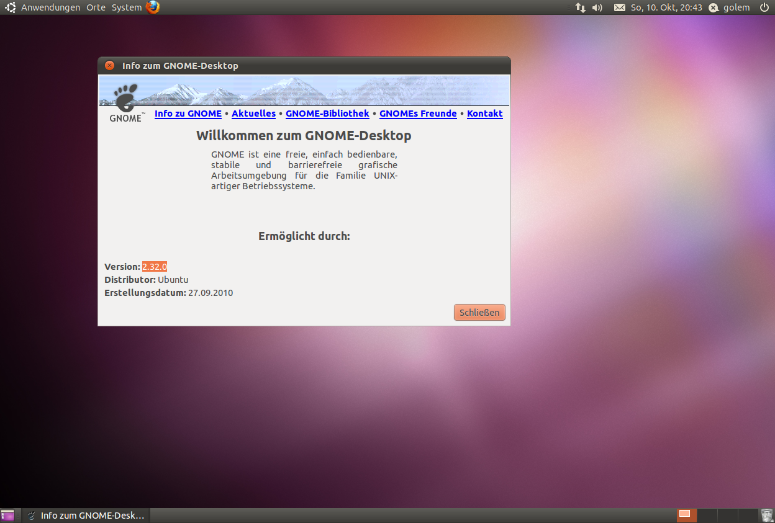Click the Schließen button
Screen dimensions: 775x523
pyautogui.click(x=479, y=312)
